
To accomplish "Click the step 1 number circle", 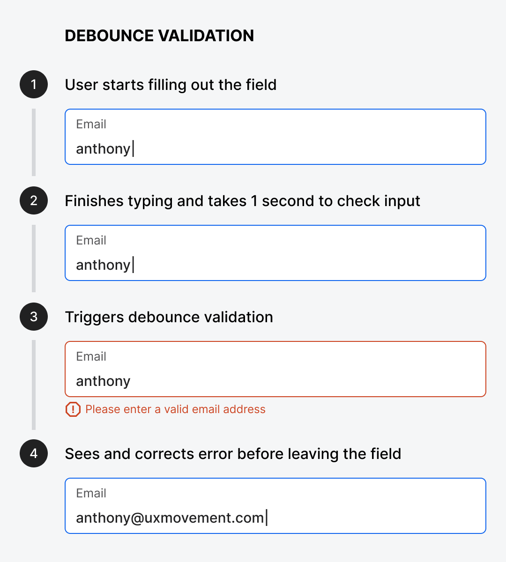I will click(x=34, y=84).
